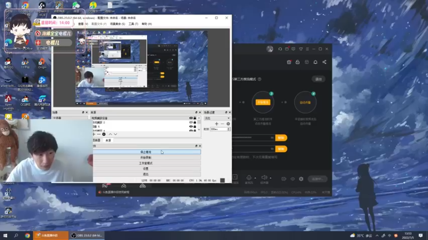Undock the Scene Transitions panel
The height and width of the screenshot is (240, 428).
(226, 113)
